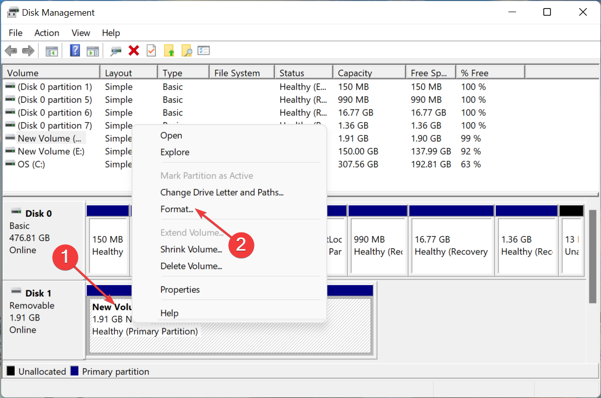Click the show/hide console tree icon
The height and width of the screenshot is (398, 601).
point(52,51)
